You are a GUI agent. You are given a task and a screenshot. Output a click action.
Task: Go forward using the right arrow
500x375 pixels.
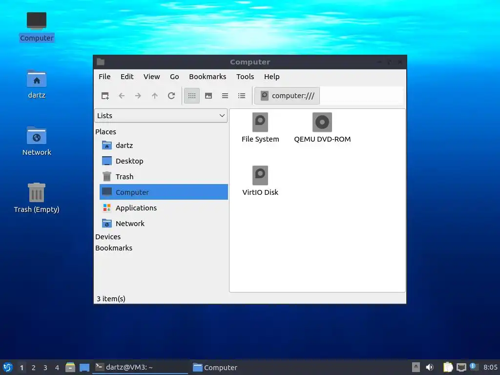pos(138,96)
